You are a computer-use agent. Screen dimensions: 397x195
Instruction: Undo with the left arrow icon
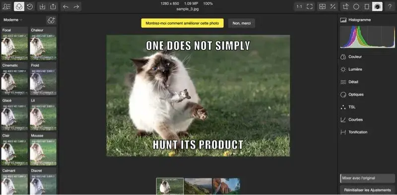[x=66, y=6]
